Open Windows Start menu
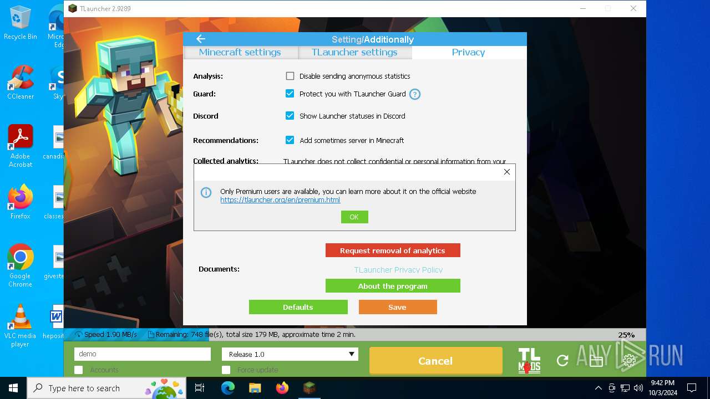The image size is (710, 399). point(13,388)
